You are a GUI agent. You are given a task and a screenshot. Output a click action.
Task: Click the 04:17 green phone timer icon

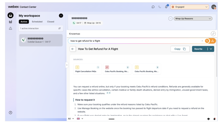[74, 23]
